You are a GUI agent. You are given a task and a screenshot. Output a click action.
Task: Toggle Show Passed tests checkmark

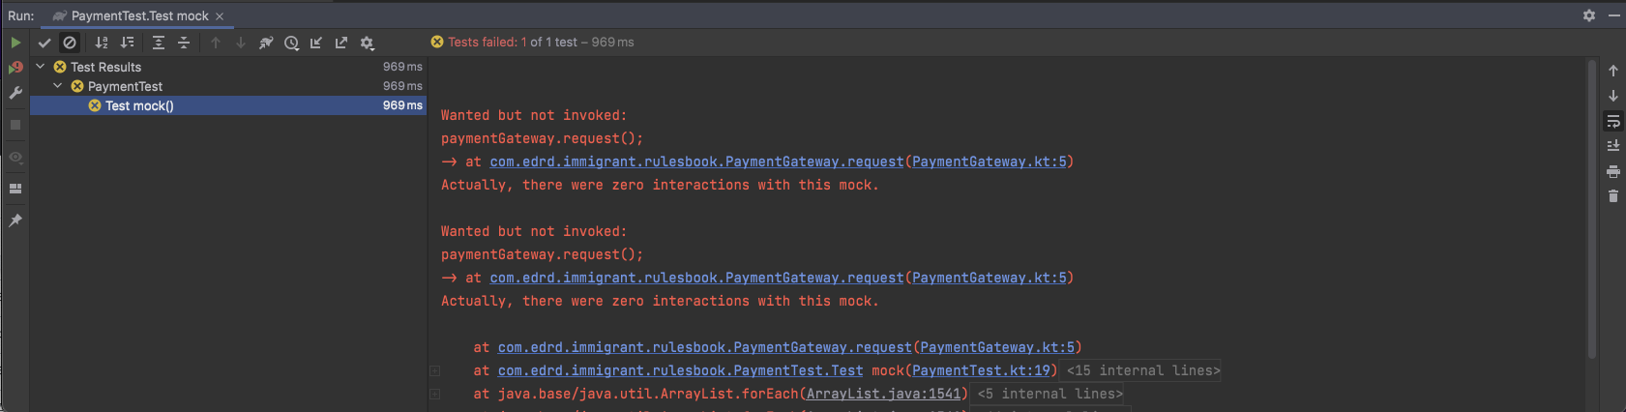tap(44, 43)
